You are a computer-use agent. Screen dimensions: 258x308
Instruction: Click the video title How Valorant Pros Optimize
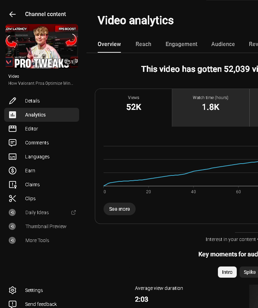[x=41, y=83]
